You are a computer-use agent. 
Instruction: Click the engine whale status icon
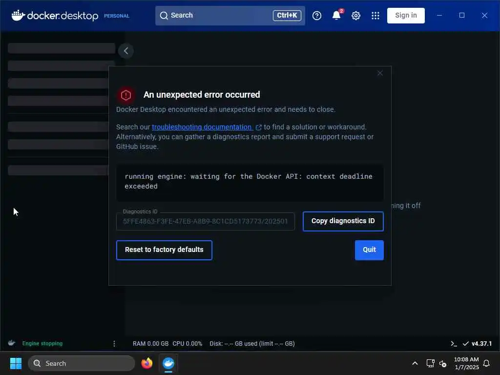click(x=12, y=343)
